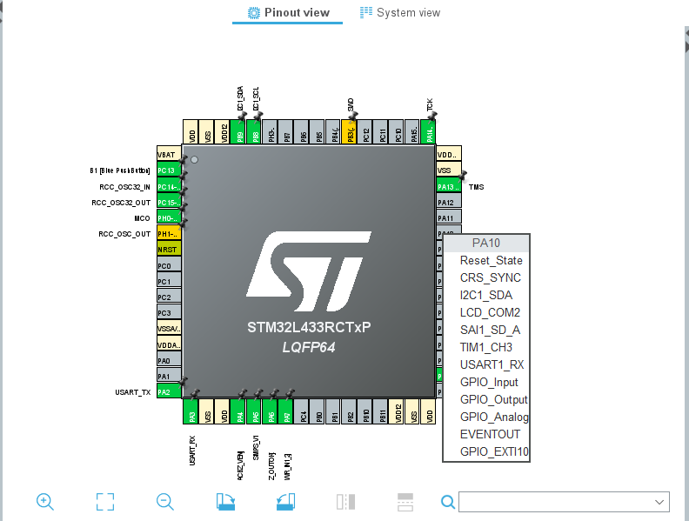Click the PB9 pin labeled I2C1_SDA

(x=238, y=131)
